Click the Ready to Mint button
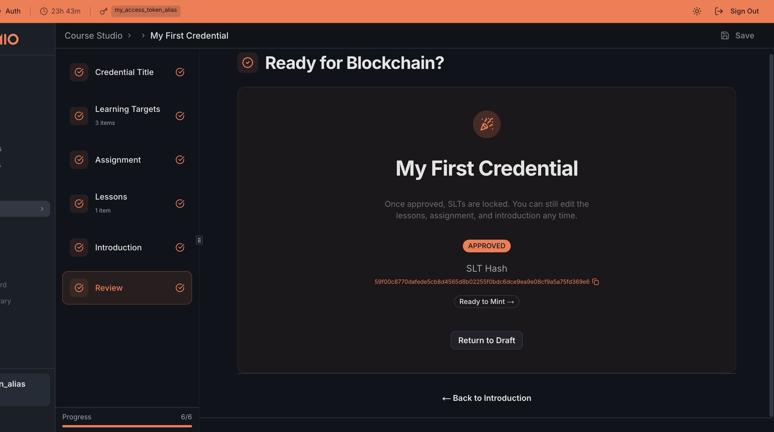 coord(486,302)
